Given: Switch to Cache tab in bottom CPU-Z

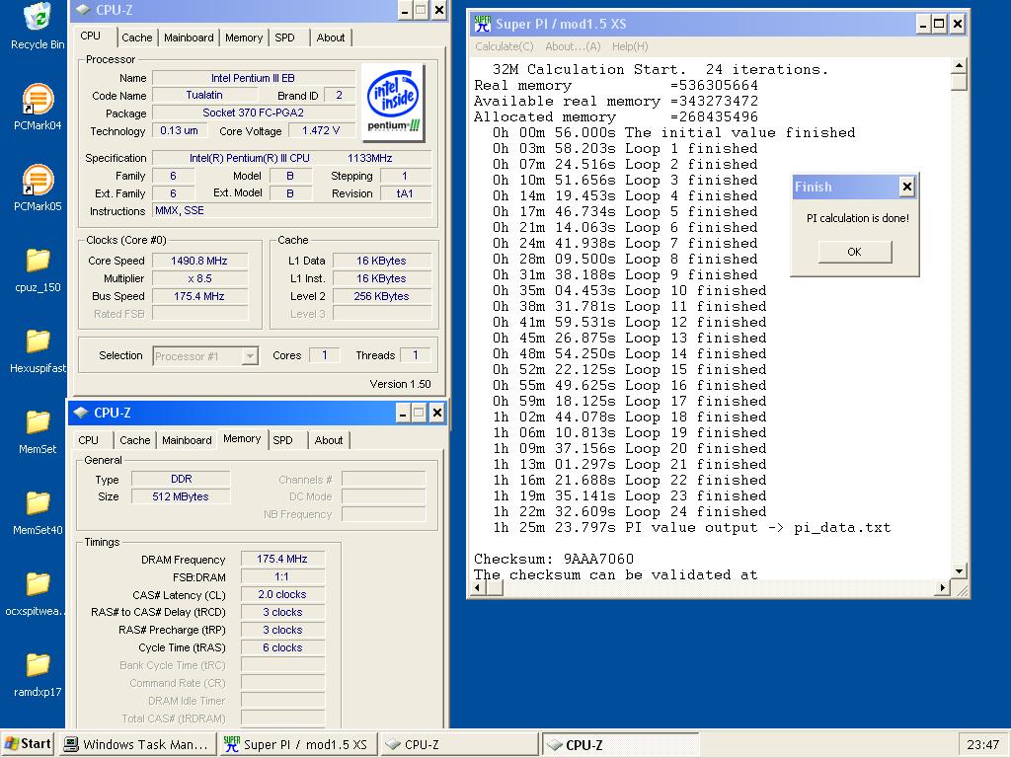Looking at the screenshot, I should point(134,440).
